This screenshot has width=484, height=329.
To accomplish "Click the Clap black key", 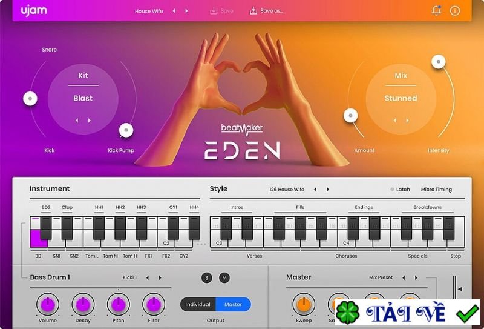I will [x=67, y=228].
